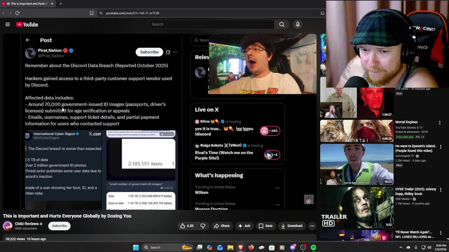Open options for Epstein's Island video
The height and width of the screenshot is (252, 449).
pyautogui.click(x=441, y=147)
